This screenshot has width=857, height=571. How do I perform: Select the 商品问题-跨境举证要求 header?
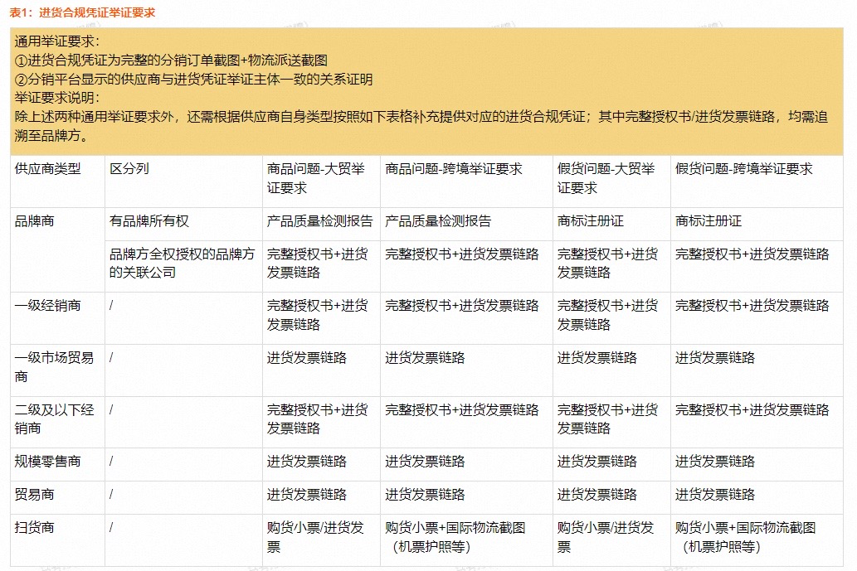(x=454, y=169)
